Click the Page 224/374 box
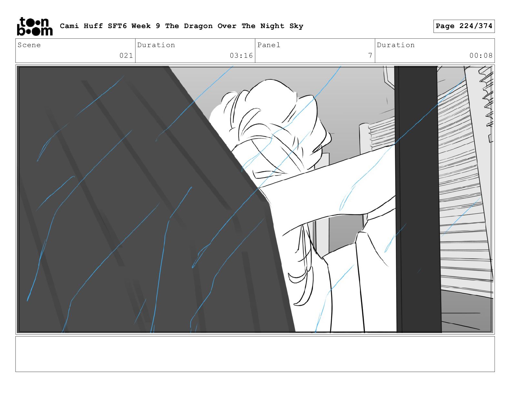511x395 pixels. pos(464,26)
